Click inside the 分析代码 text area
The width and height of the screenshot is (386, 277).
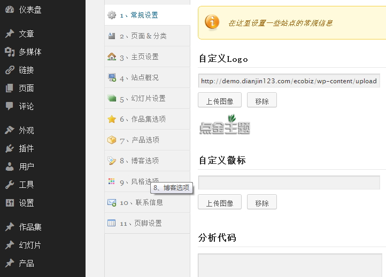click(290, 265)
